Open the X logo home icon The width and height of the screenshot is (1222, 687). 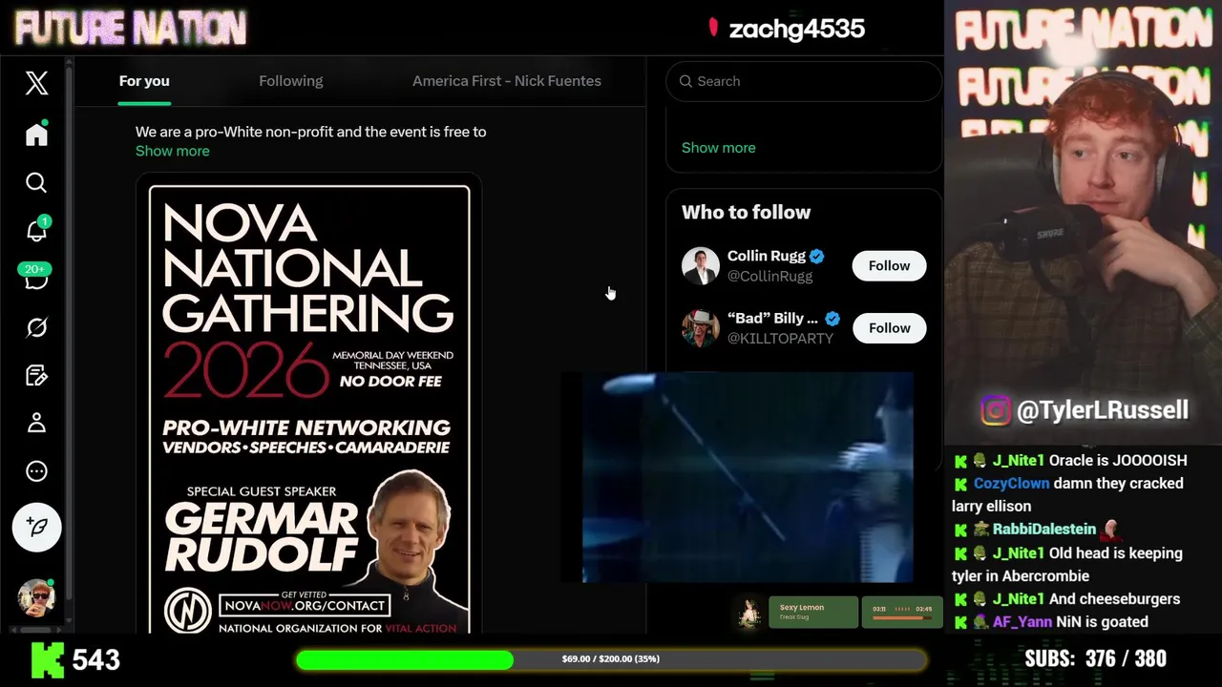[36, 83]
